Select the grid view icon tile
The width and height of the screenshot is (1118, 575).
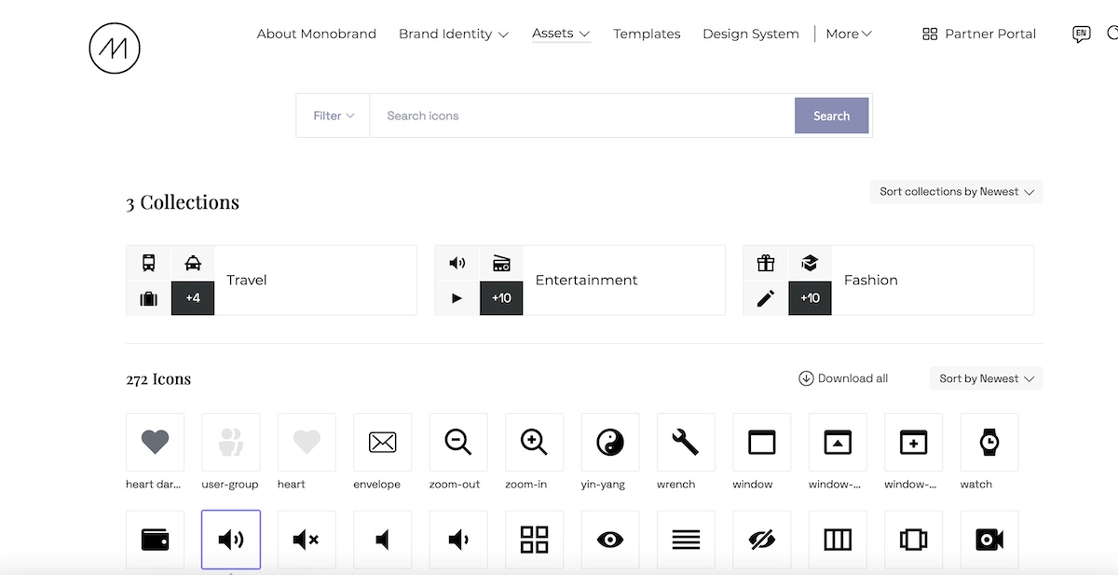pyautogui.click(x=534, y=539)
